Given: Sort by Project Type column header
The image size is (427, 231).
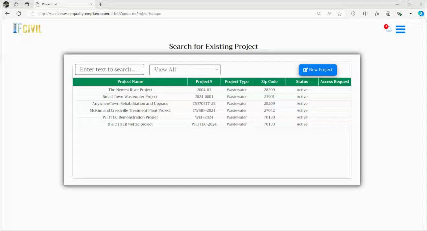Looking at the screenshot, I should [x=237, y=81].
